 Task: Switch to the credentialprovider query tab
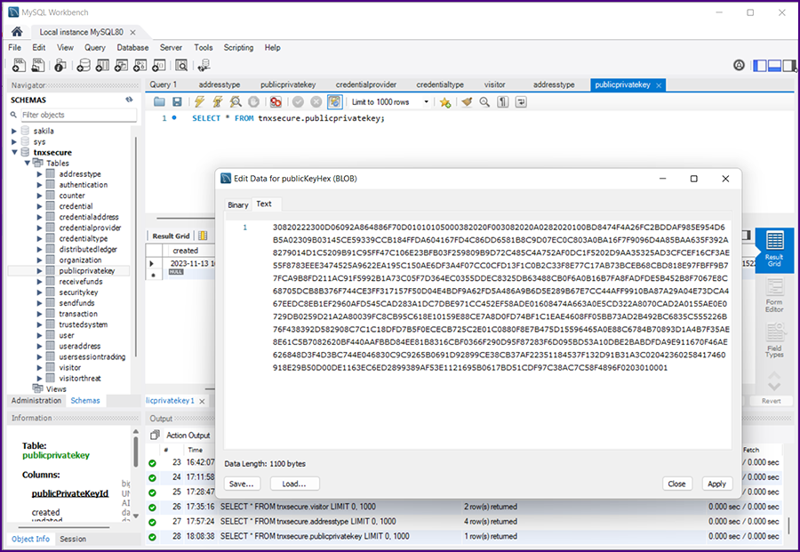[x=366, y=84]
